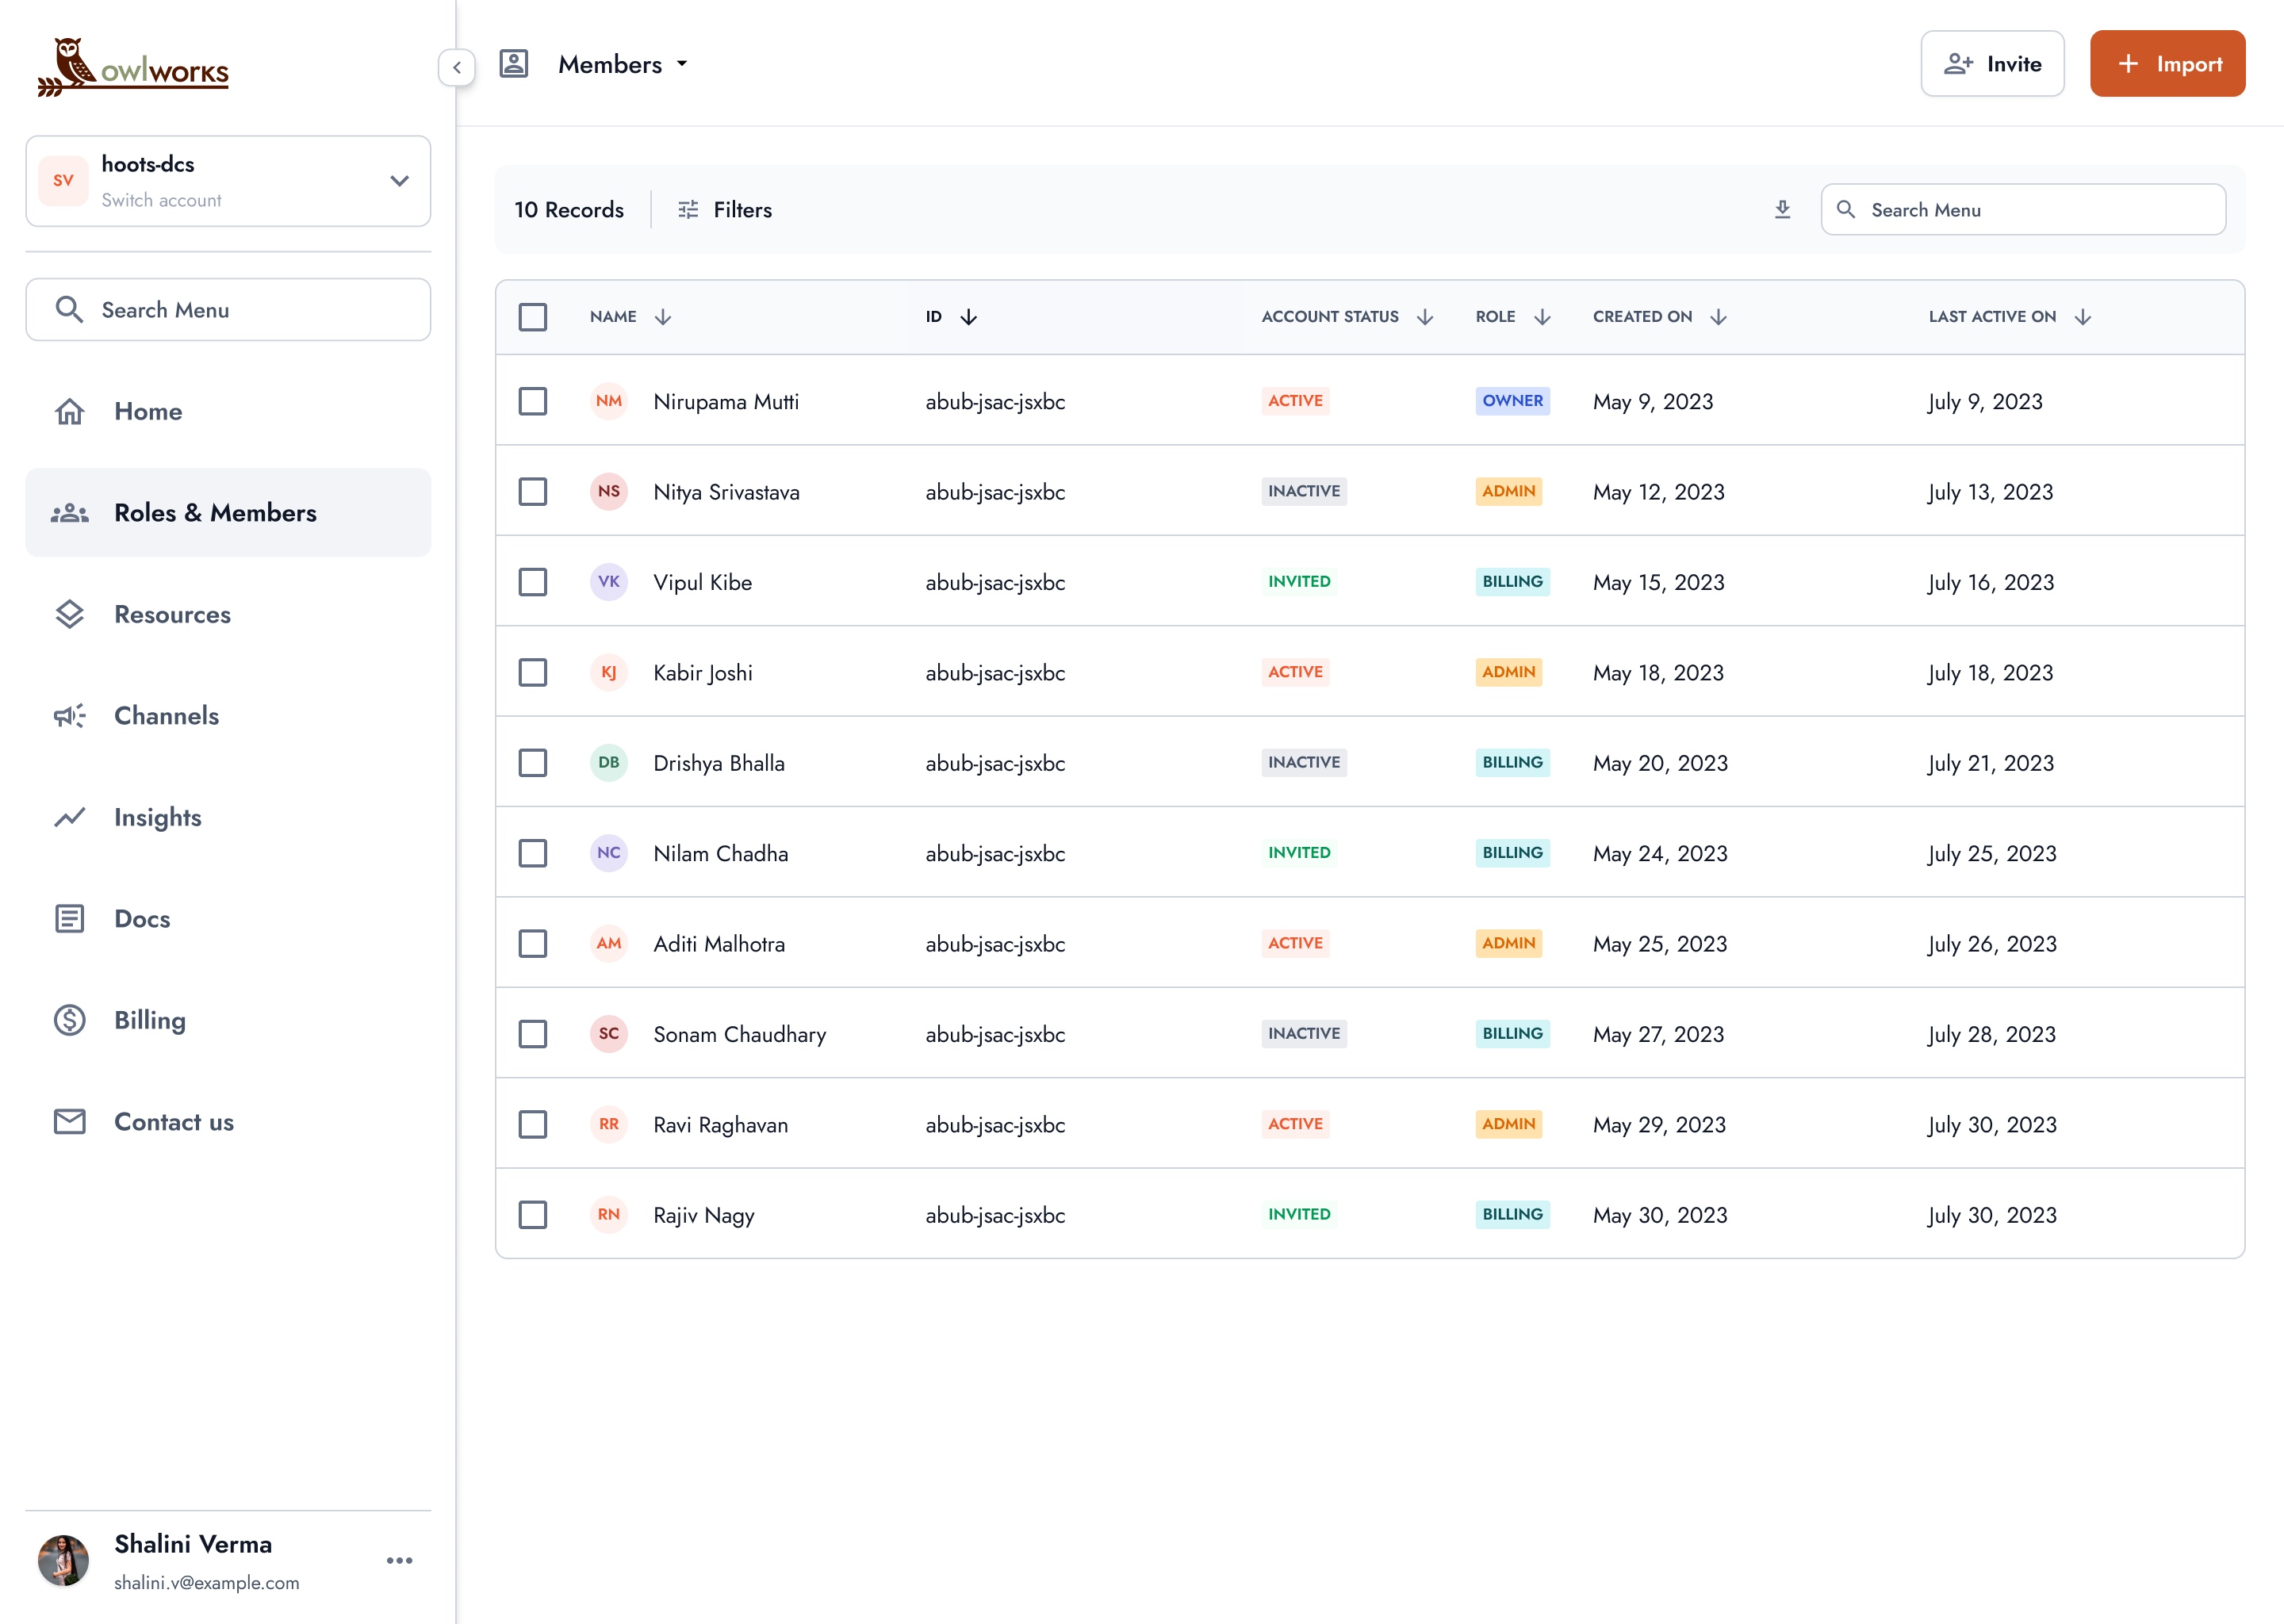Click the Invite button
Screen dimensions: 2284x1624
[x=1991, y=64]
